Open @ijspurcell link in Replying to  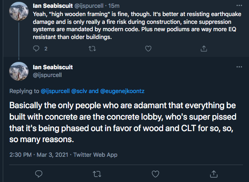[55, 91]
